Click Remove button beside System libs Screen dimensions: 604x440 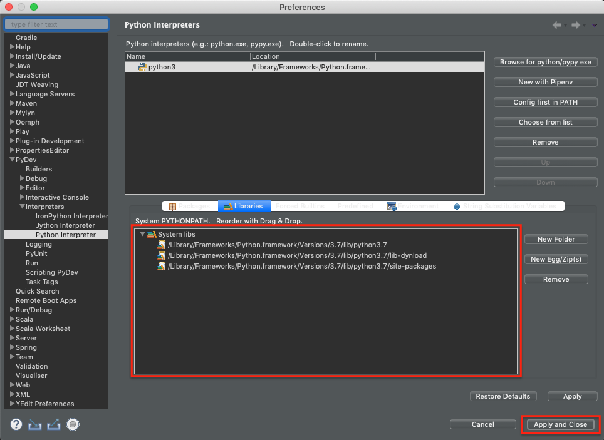pyautogui.click(x=556, y=279)
